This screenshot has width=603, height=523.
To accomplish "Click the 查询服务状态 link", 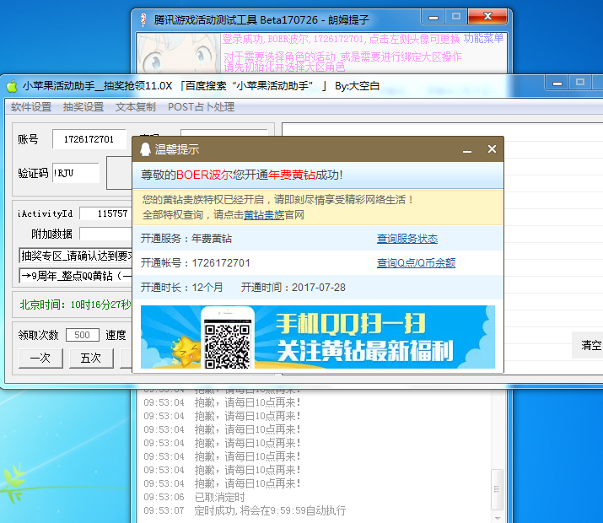I will coord(407,239).
